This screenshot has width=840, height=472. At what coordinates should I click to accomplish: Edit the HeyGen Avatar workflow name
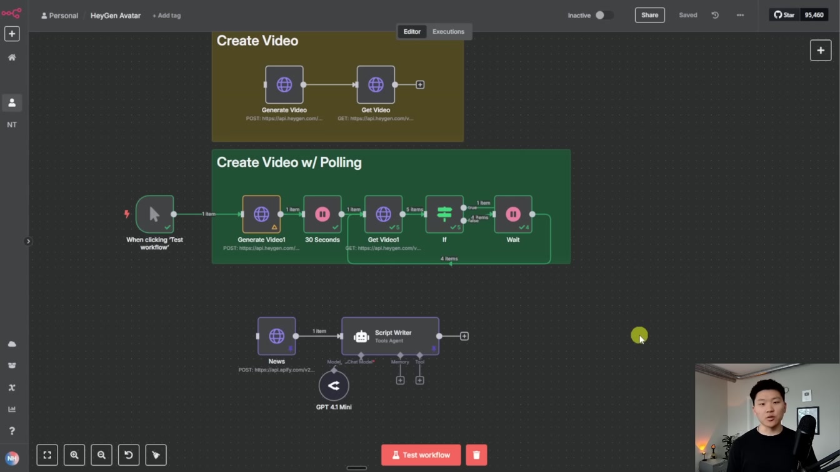click(116, 16)
